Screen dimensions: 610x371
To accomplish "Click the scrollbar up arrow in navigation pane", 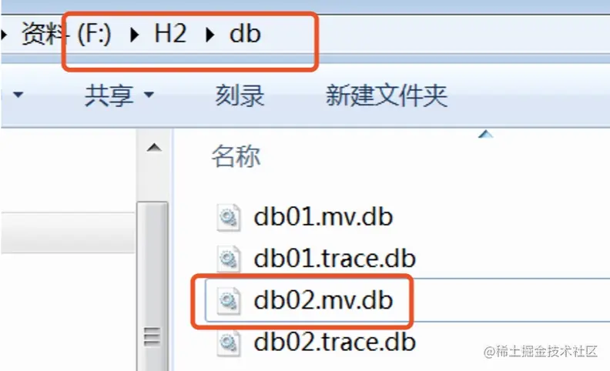I will click(154, 148).
